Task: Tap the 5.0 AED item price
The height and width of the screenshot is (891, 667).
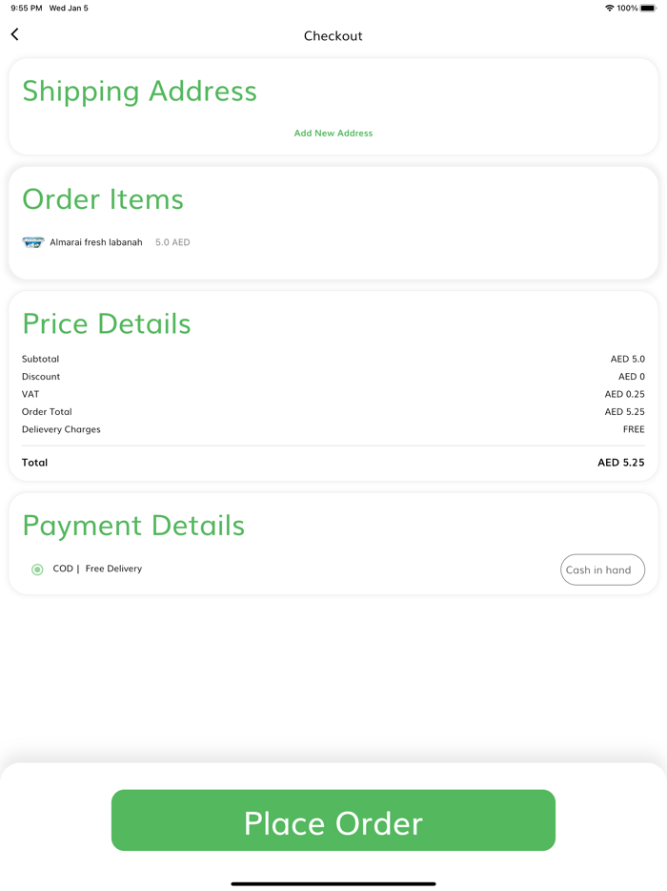Action: [x=172, y=242]
